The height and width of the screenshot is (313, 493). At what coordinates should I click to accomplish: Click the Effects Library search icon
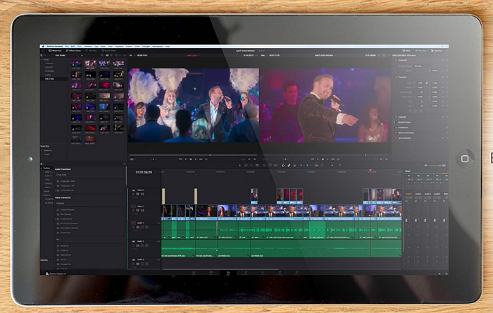pyautogui.click(x=125, y=164)
